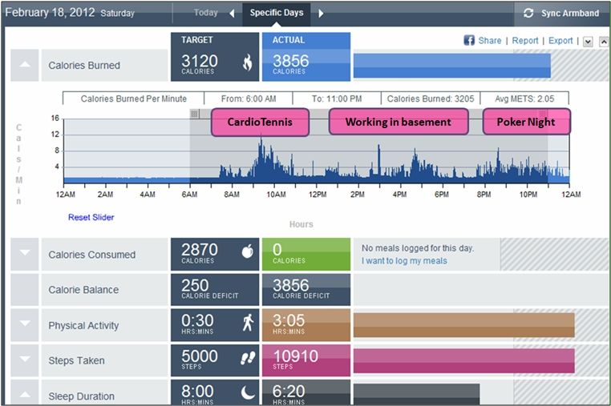This screenshot has height=406, width=611.
Task: Expand the Physical Activity section
Action: [25, 324]
